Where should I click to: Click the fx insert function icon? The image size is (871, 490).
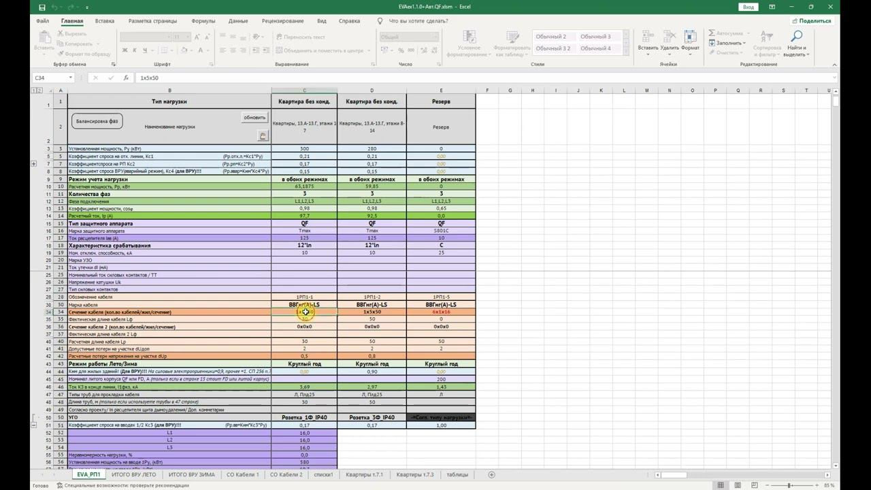(x=126, y=78)
